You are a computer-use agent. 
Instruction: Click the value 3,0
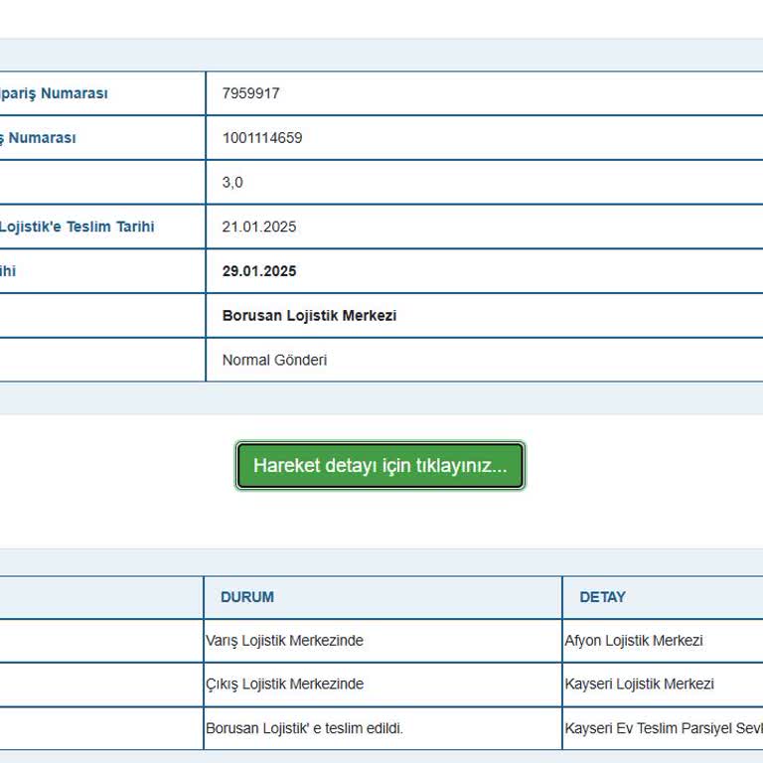(x=232, y=183)
